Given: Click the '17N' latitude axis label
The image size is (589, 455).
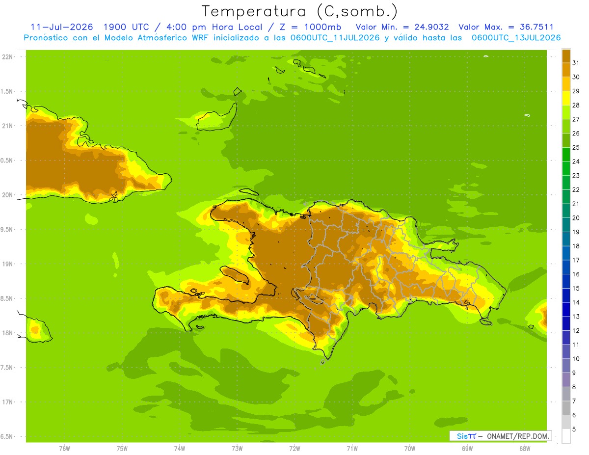Looking at the screenshot, I should click(x=7, y=402).
